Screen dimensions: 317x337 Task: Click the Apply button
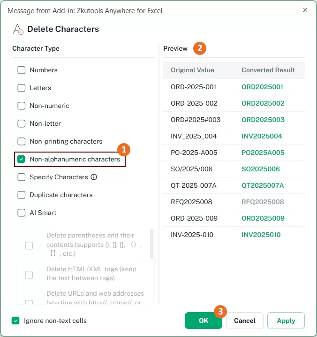[286, 321]
